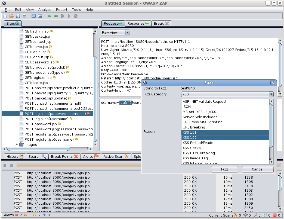Switch to the Alerts tab
The image size is (284, 219).
(x=91, y=156)
